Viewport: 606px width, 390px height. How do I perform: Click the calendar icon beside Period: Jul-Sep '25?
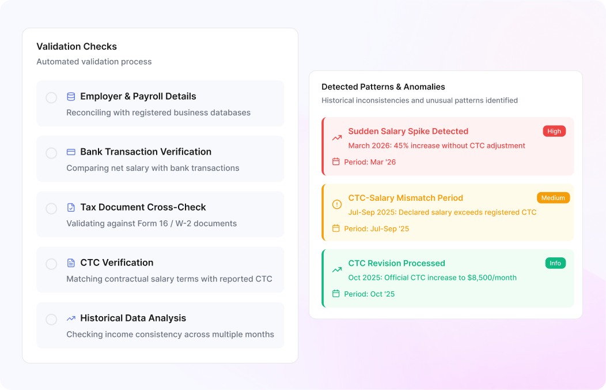pos(336,228)
